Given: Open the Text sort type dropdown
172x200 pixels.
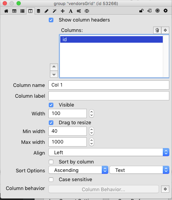Looking at the screenshot, I should [x=139, y=170].
